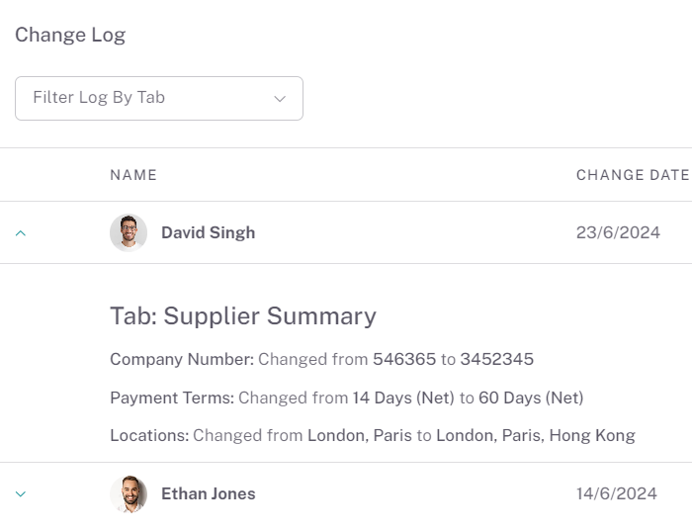The height and width of the screenshot is (532, 692).
Task: Select the Ethan Jones name text
Action: [x=209, y=493]
